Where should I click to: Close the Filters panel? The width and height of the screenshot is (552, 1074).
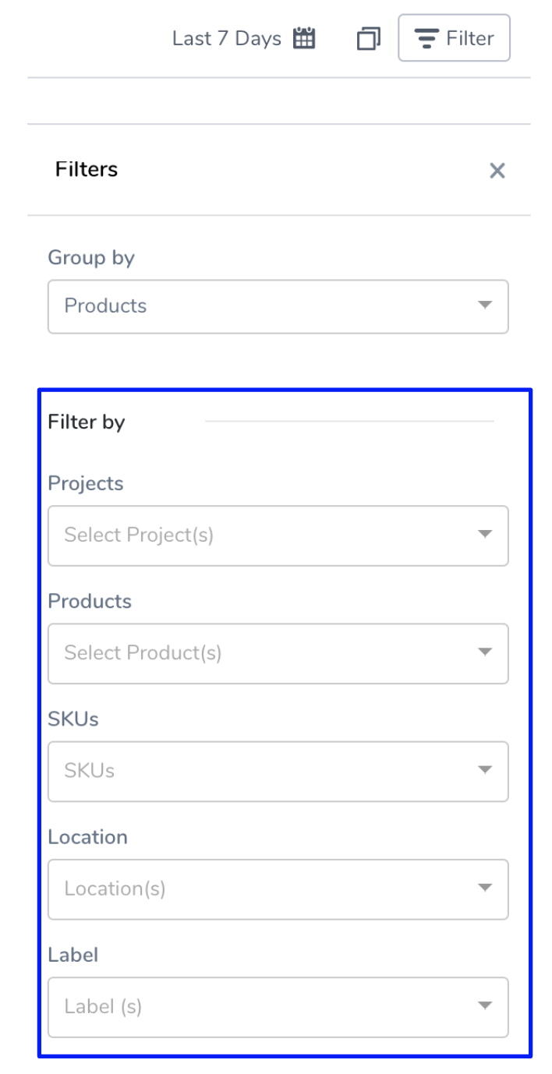click(x=497, y=171)
